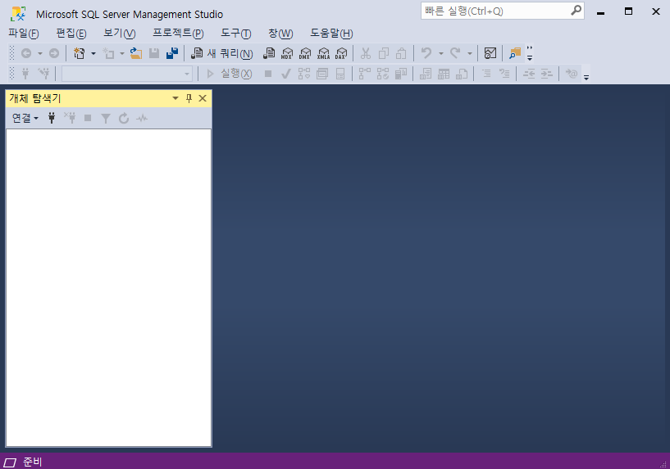Click the Save All double-disk icon

[172, 53]
